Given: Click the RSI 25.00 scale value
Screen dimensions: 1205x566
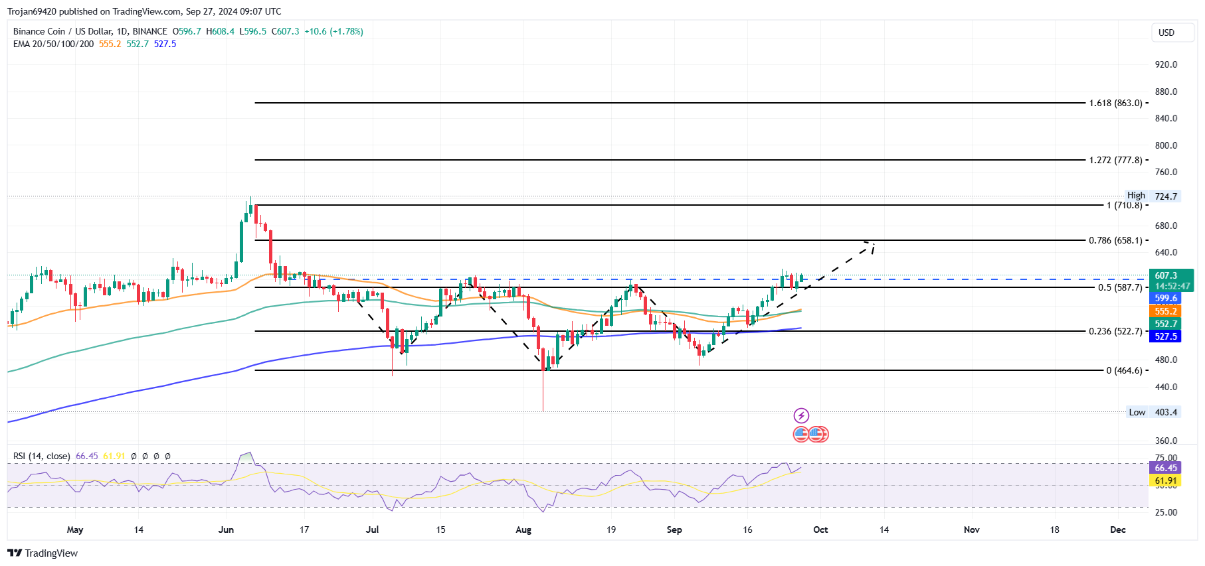Looking at the screenshot, I should [1166, 512].
